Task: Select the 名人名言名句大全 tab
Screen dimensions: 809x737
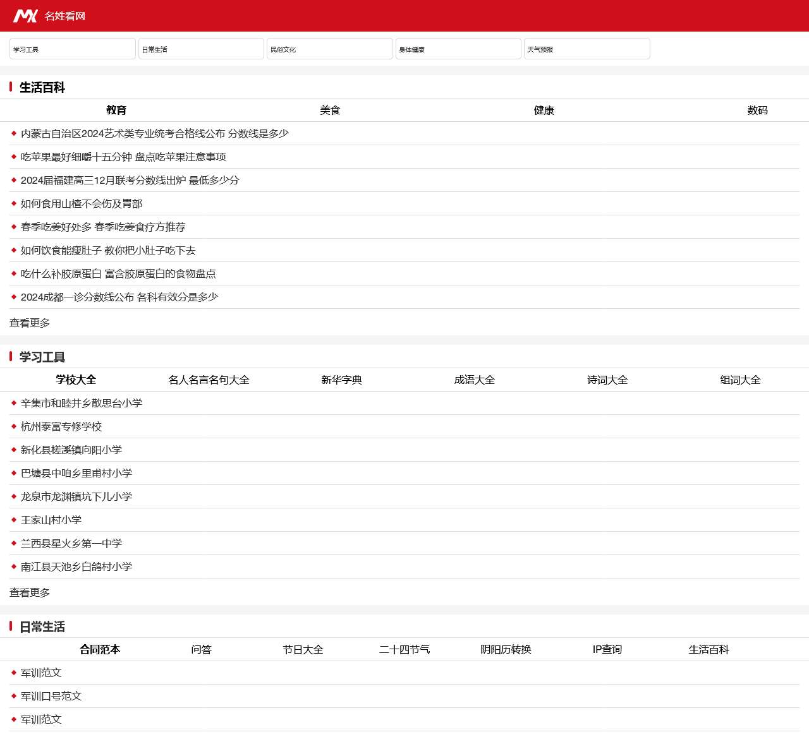Action: tap(209, 380)
